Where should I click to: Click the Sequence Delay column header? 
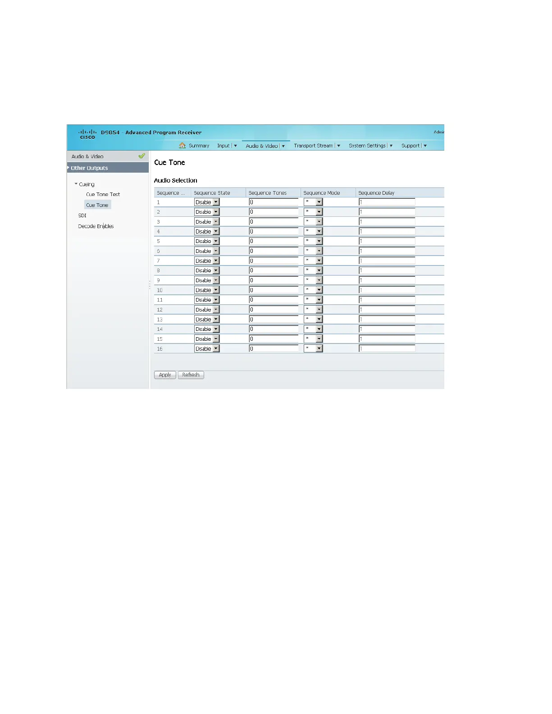[400, 192]
